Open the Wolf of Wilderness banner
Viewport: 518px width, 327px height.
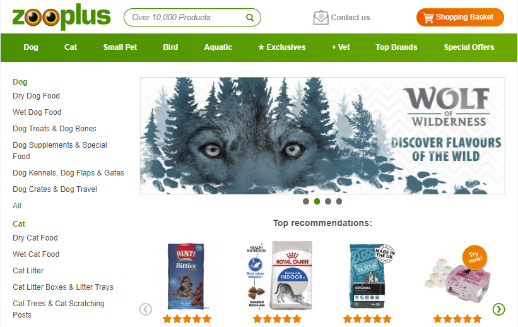[x=322, y=136]
